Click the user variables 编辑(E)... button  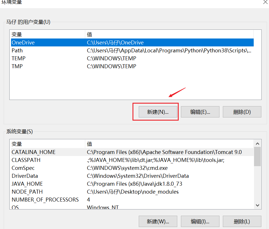coord(200,112)
